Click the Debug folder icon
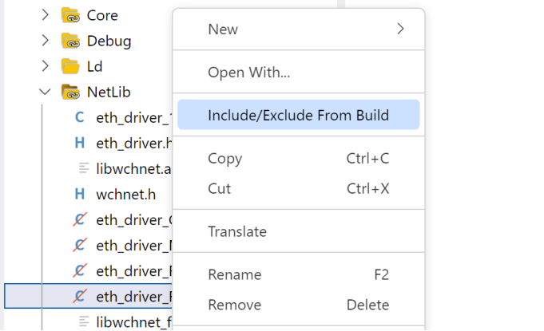This screenshot has height=331, width=544. point(70,41)
